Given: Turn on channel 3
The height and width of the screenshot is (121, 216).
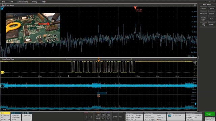Looking at the screenshot, I should coord(86,117).
